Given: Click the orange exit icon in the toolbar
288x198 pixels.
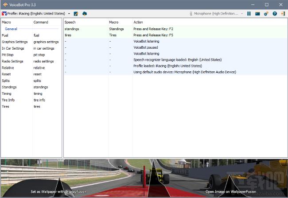Looking at the screenshot, I should 283,14.
